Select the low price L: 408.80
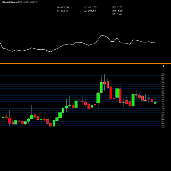 pos(90,11)
